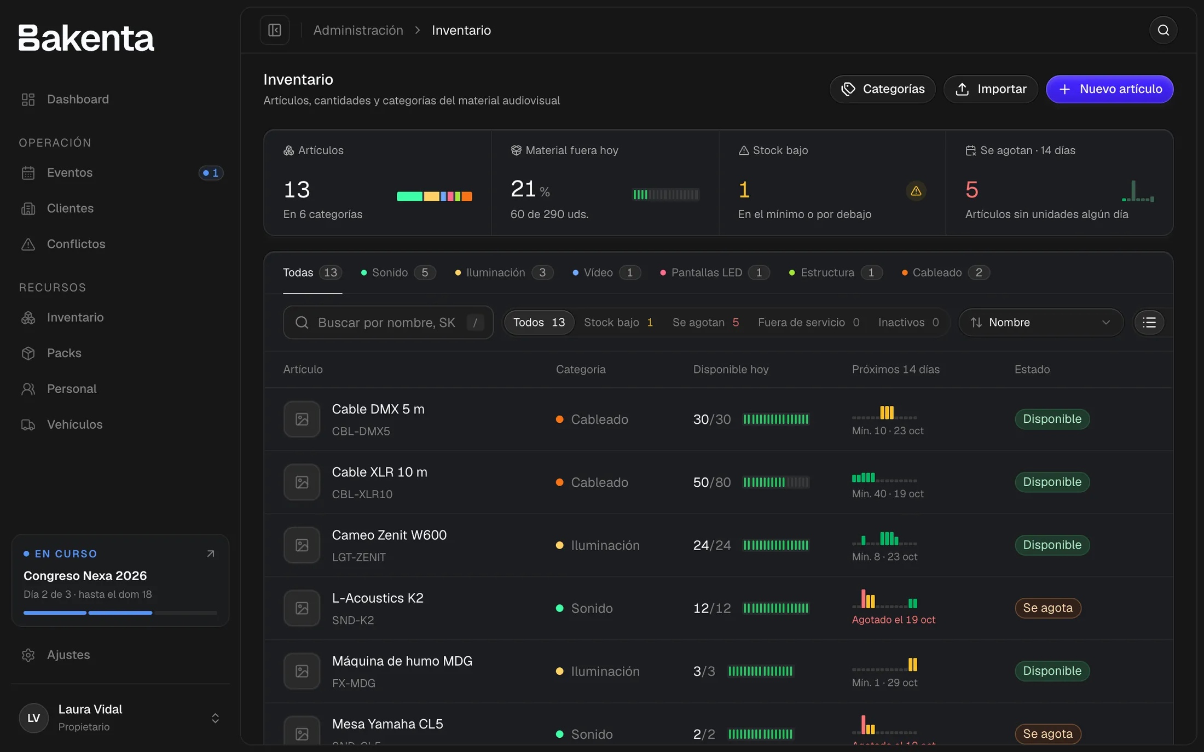Click the Se agota badge for L-Acoustics K2
Image resolution: width=1204 pixels, height=752 pixels.
coord(1047,608)
